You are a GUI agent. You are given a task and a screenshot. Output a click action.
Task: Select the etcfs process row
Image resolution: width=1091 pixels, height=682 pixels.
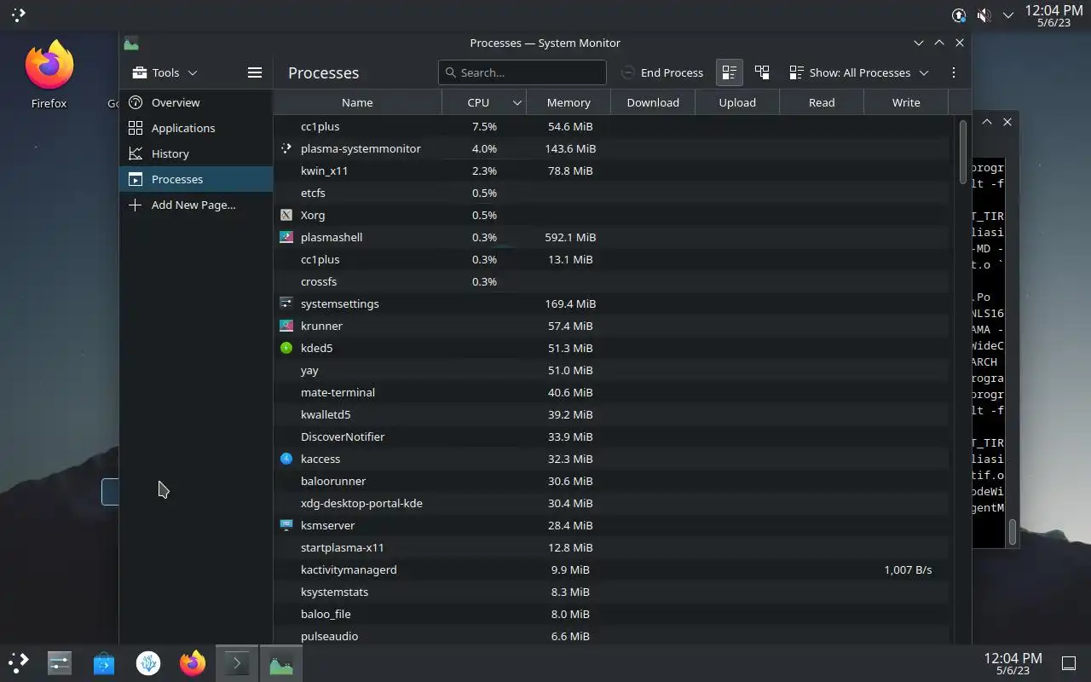point(610,193)
